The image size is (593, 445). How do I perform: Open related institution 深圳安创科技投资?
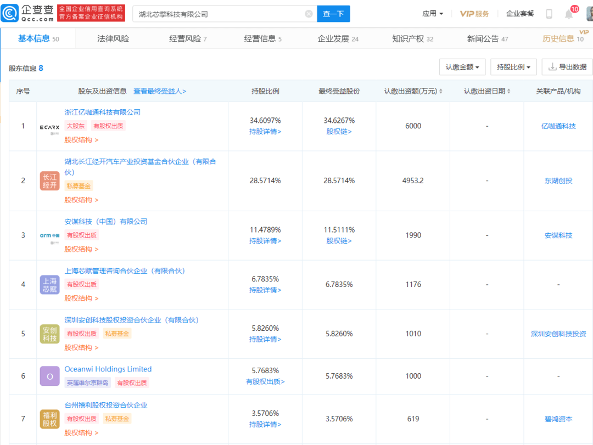point(558,334)
